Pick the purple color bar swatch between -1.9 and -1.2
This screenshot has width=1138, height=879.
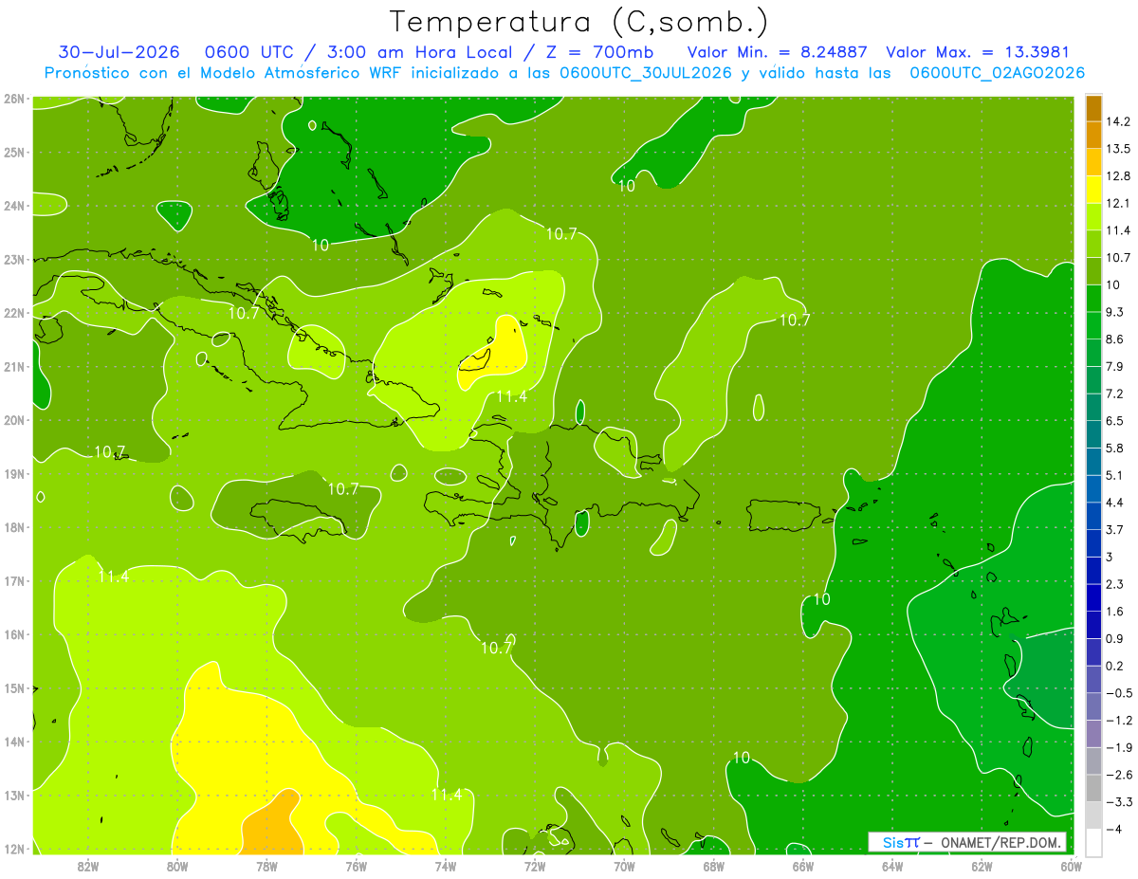[x=1093, y=734]
